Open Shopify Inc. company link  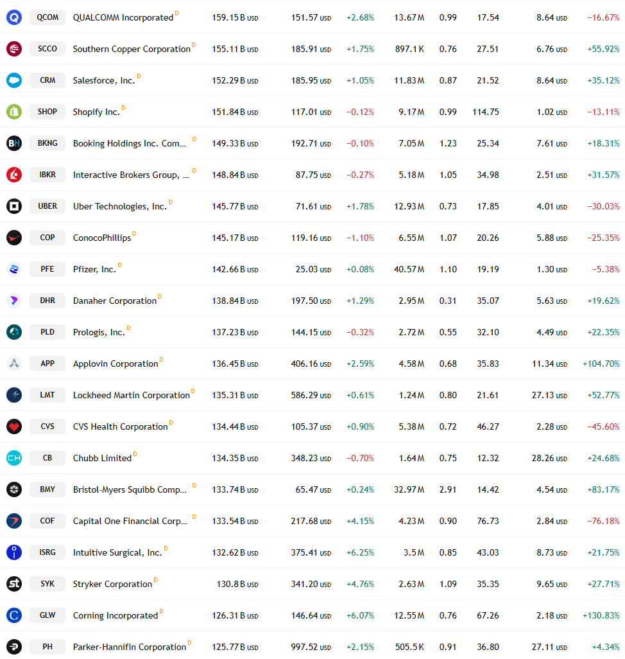click(96, 112)
